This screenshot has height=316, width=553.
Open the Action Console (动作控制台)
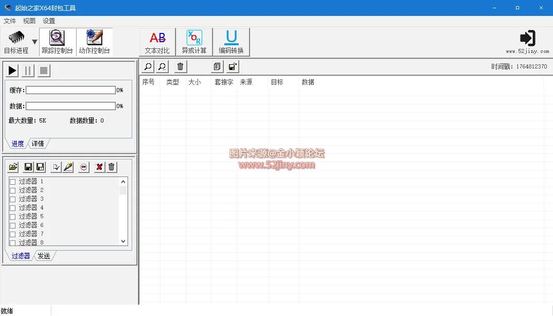[x=94, y=42]
